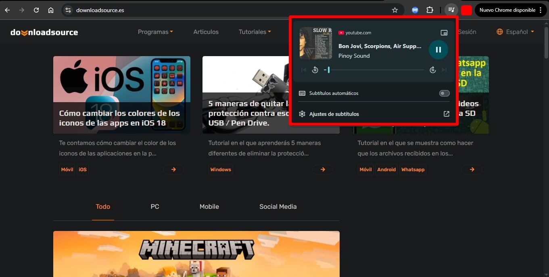The image size is (549, 277).
Task: Open the Articulos section
Action: 206,32
